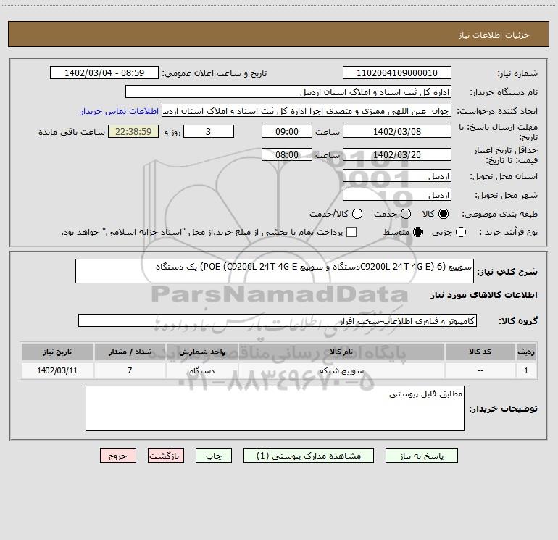
Task: Click the گروه کالا field
Action: (x=278, y=320)
